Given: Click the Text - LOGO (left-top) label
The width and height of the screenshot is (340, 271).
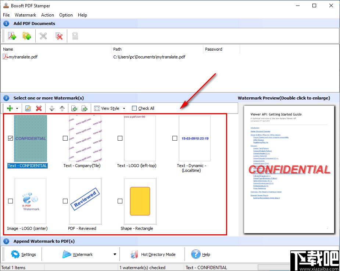Looking at the screenshot, I should click(x=137, y=166).
